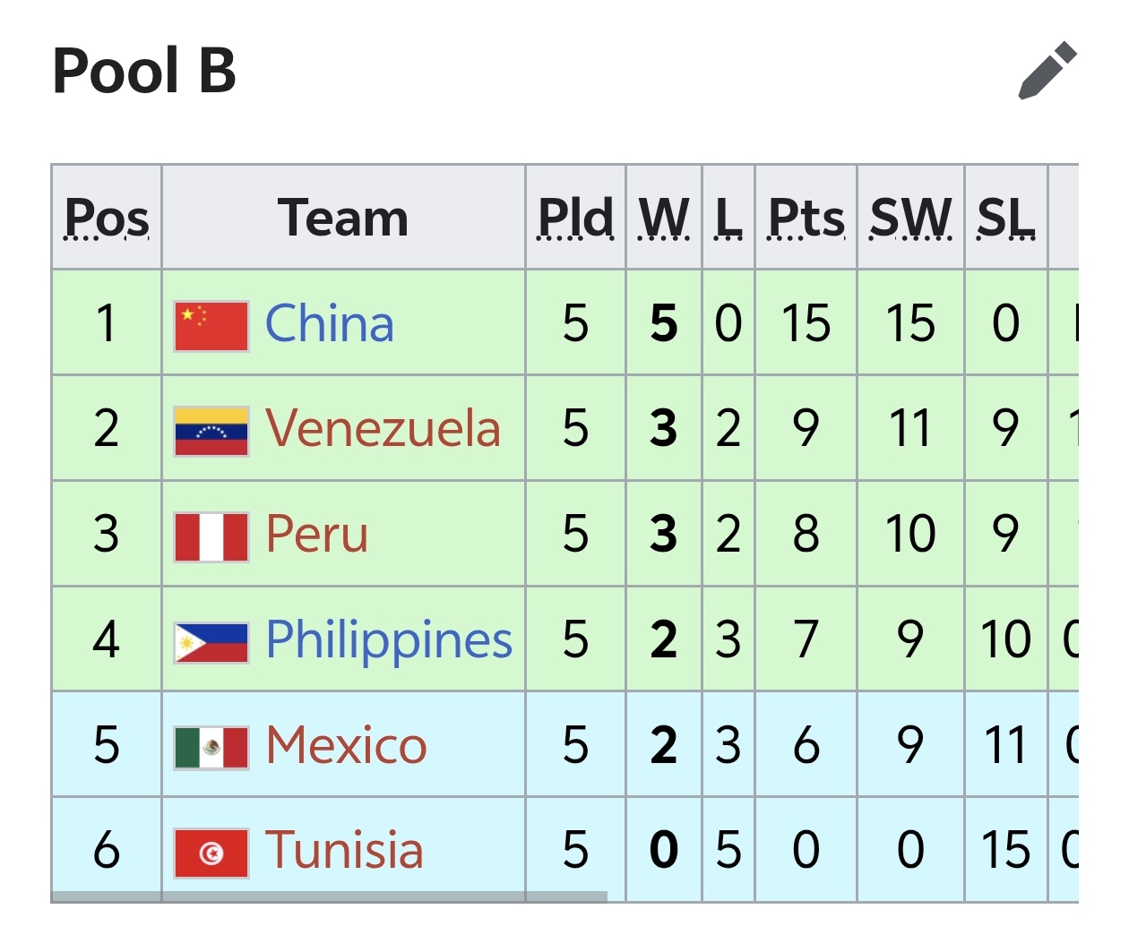Open the Tunisia team link
The image size is (1129, 952).
click(x=344, y=850)
